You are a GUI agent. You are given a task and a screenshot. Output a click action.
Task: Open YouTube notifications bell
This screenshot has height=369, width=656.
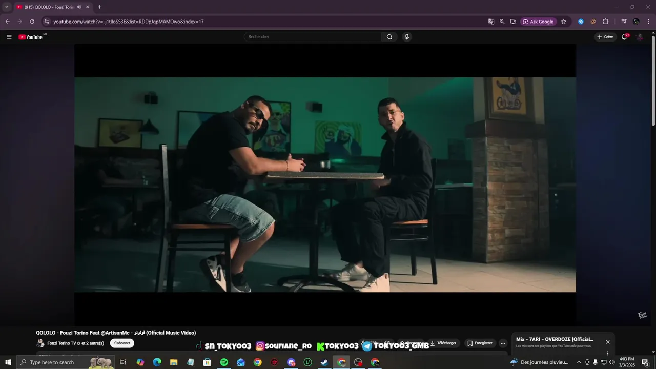pyautogui.click(x=625, y=37)
